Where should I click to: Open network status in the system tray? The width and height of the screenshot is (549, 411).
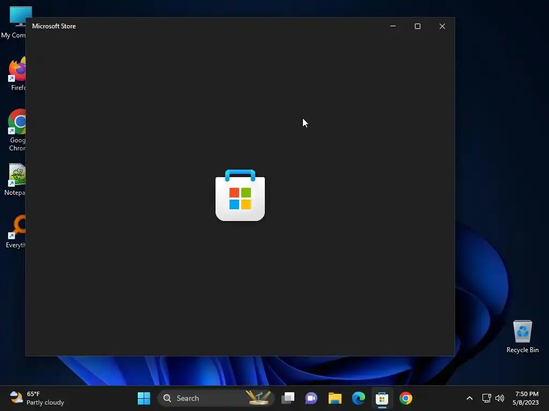(487, 398)
